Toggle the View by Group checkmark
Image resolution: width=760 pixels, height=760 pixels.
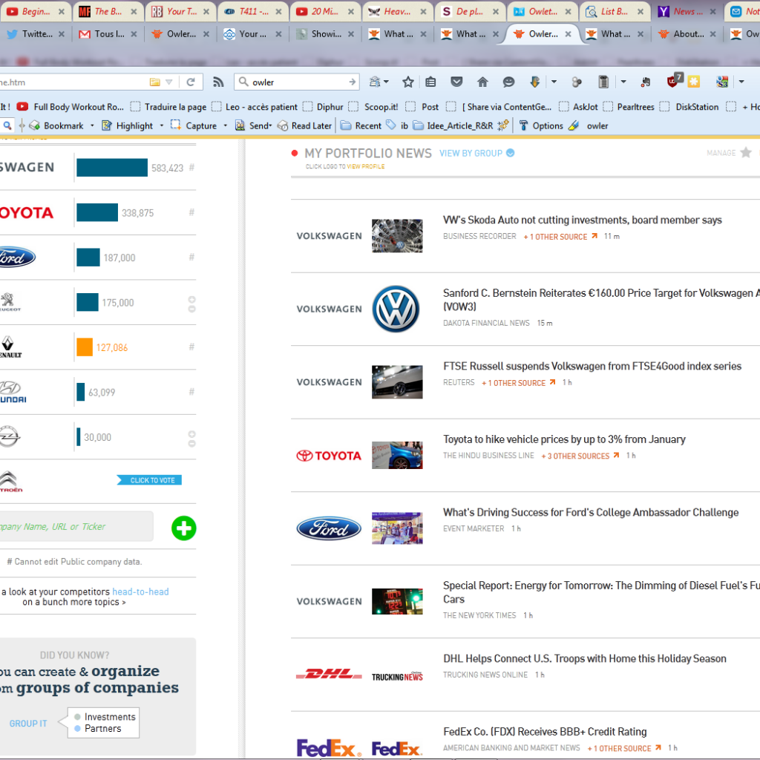[x=511, y=153]
